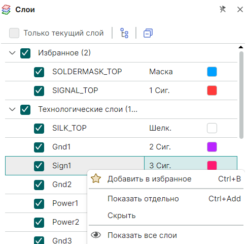Click the Слои panel layers icon
This screenshot has width=247, height=244.
coord(6,10)
